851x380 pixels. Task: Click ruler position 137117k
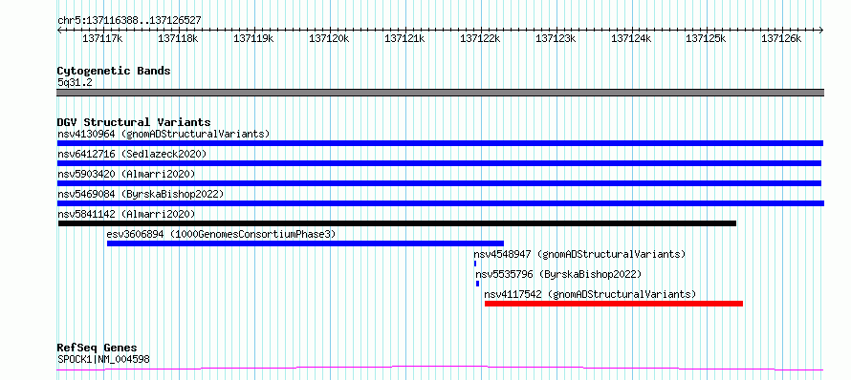pos(102,38)
